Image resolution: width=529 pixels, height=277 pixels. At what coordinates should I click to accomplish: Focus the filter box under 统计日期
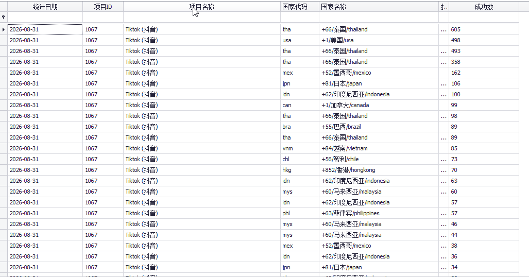click(x=45, y=17)
